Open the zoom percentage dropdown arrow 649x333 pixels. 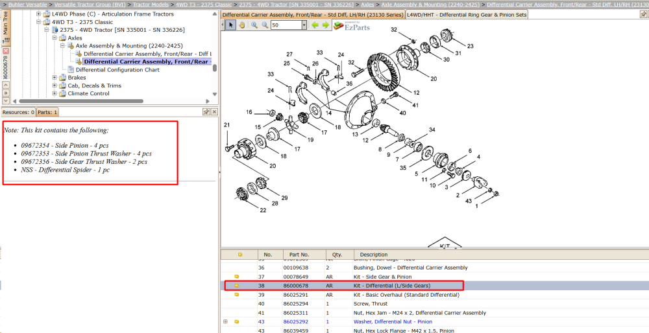pyautogui.click(x=304, y=25)
